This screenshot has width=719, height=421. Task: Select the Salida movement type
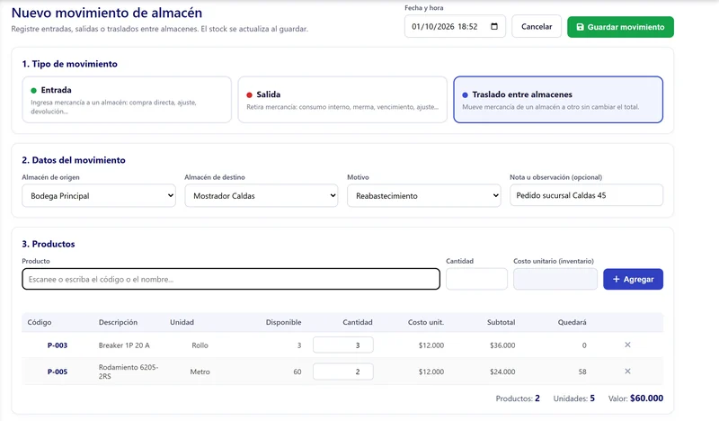(342, 100)
